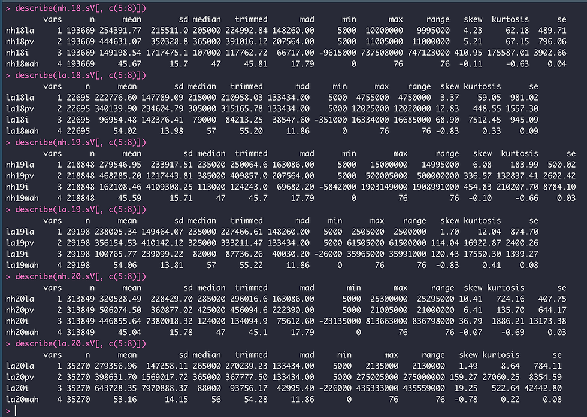Image resolution: width=587 pixels, height=417 pixels.
Task: Select row name nh18pv
Action: 20,41
